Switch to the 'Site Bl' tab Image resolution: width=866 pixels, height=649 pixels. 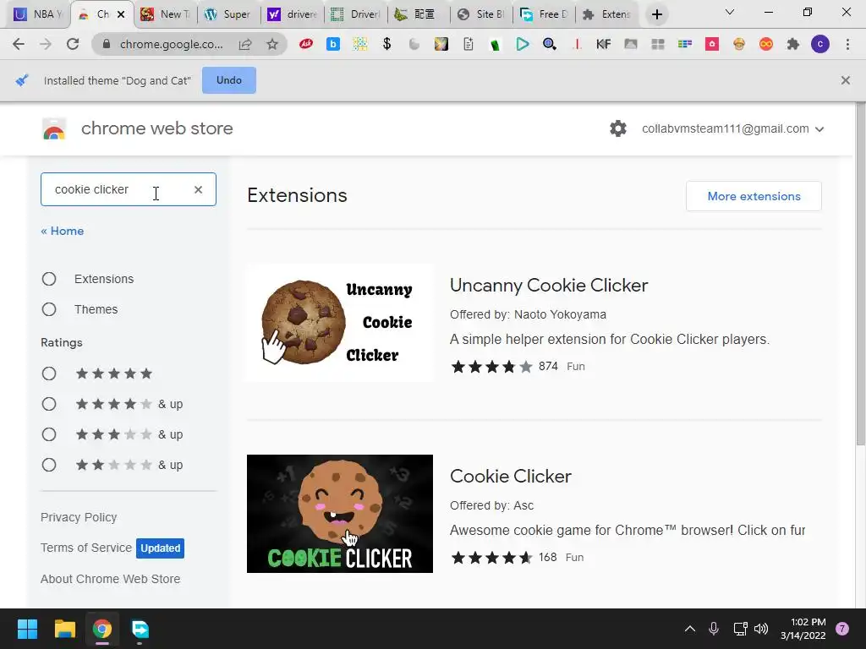tap(481, 14)
